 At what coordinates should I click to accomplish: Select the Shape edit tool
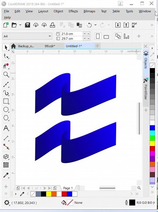coord(6,56)
